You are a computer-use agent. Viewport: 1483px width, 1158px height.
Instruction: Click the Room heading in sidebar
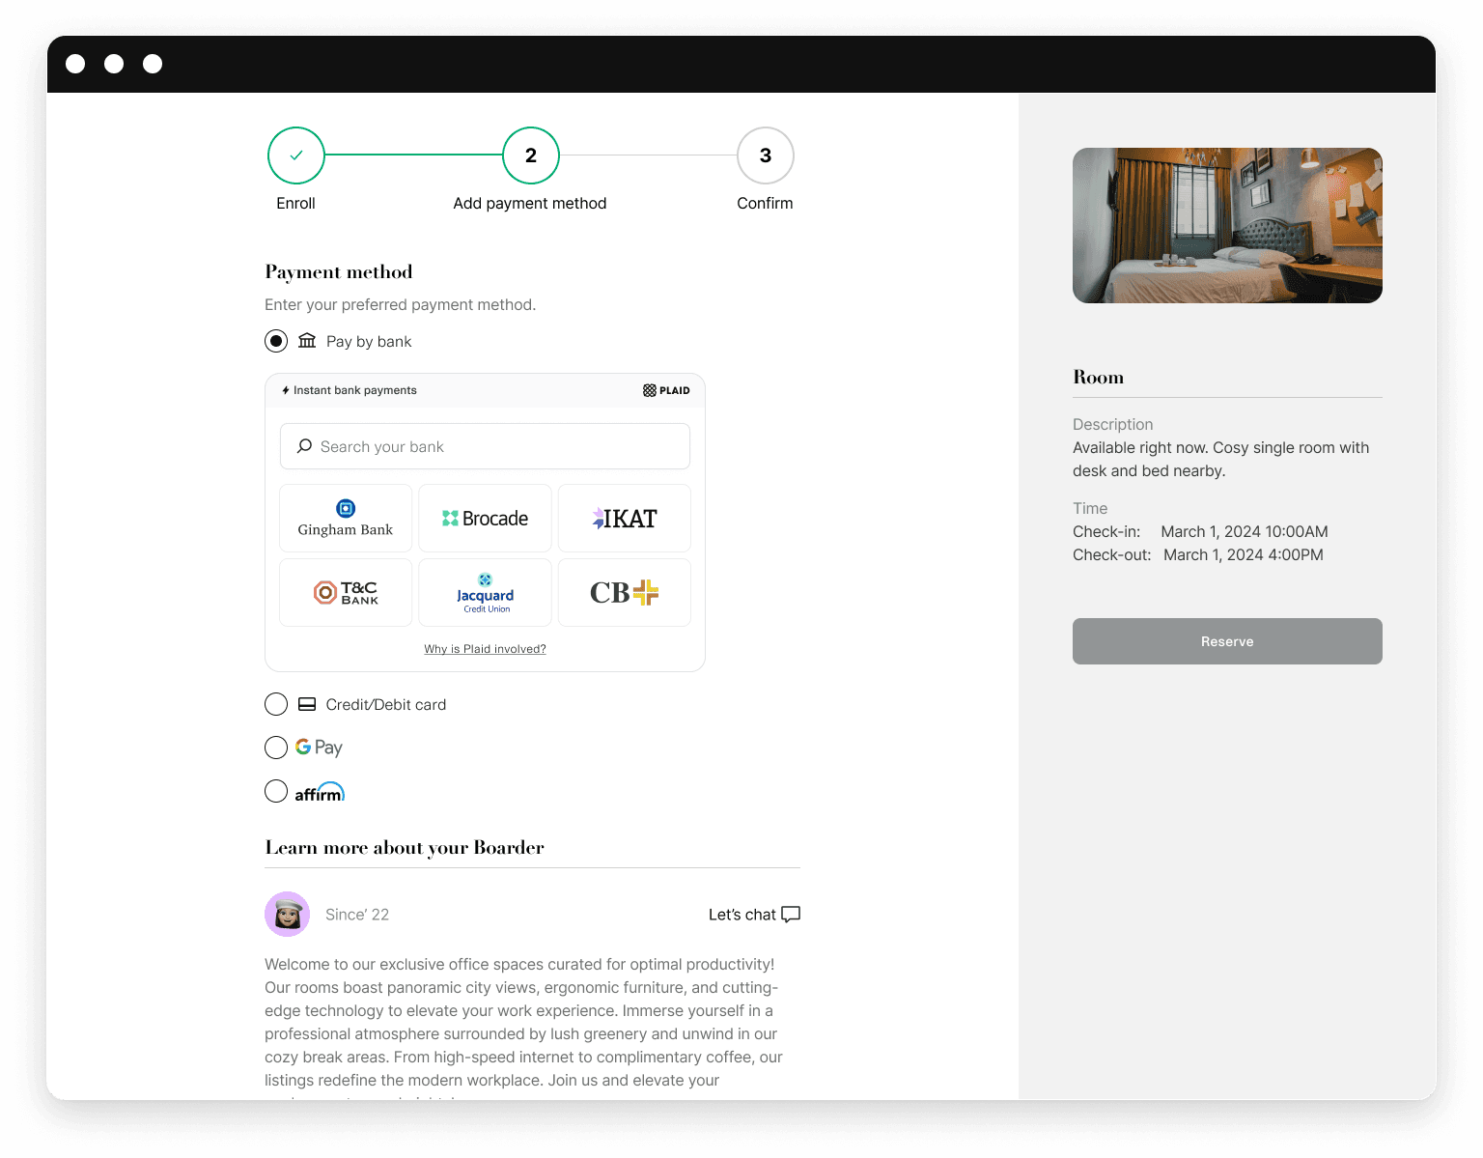tap(1099, 377)
